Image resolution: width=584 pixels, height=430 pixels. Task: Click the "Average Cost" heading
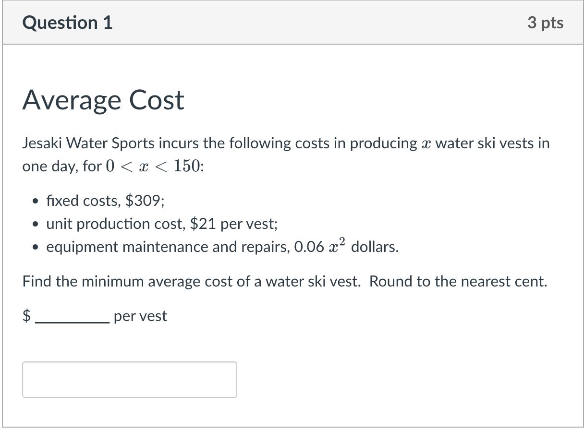tap(103, 100)
